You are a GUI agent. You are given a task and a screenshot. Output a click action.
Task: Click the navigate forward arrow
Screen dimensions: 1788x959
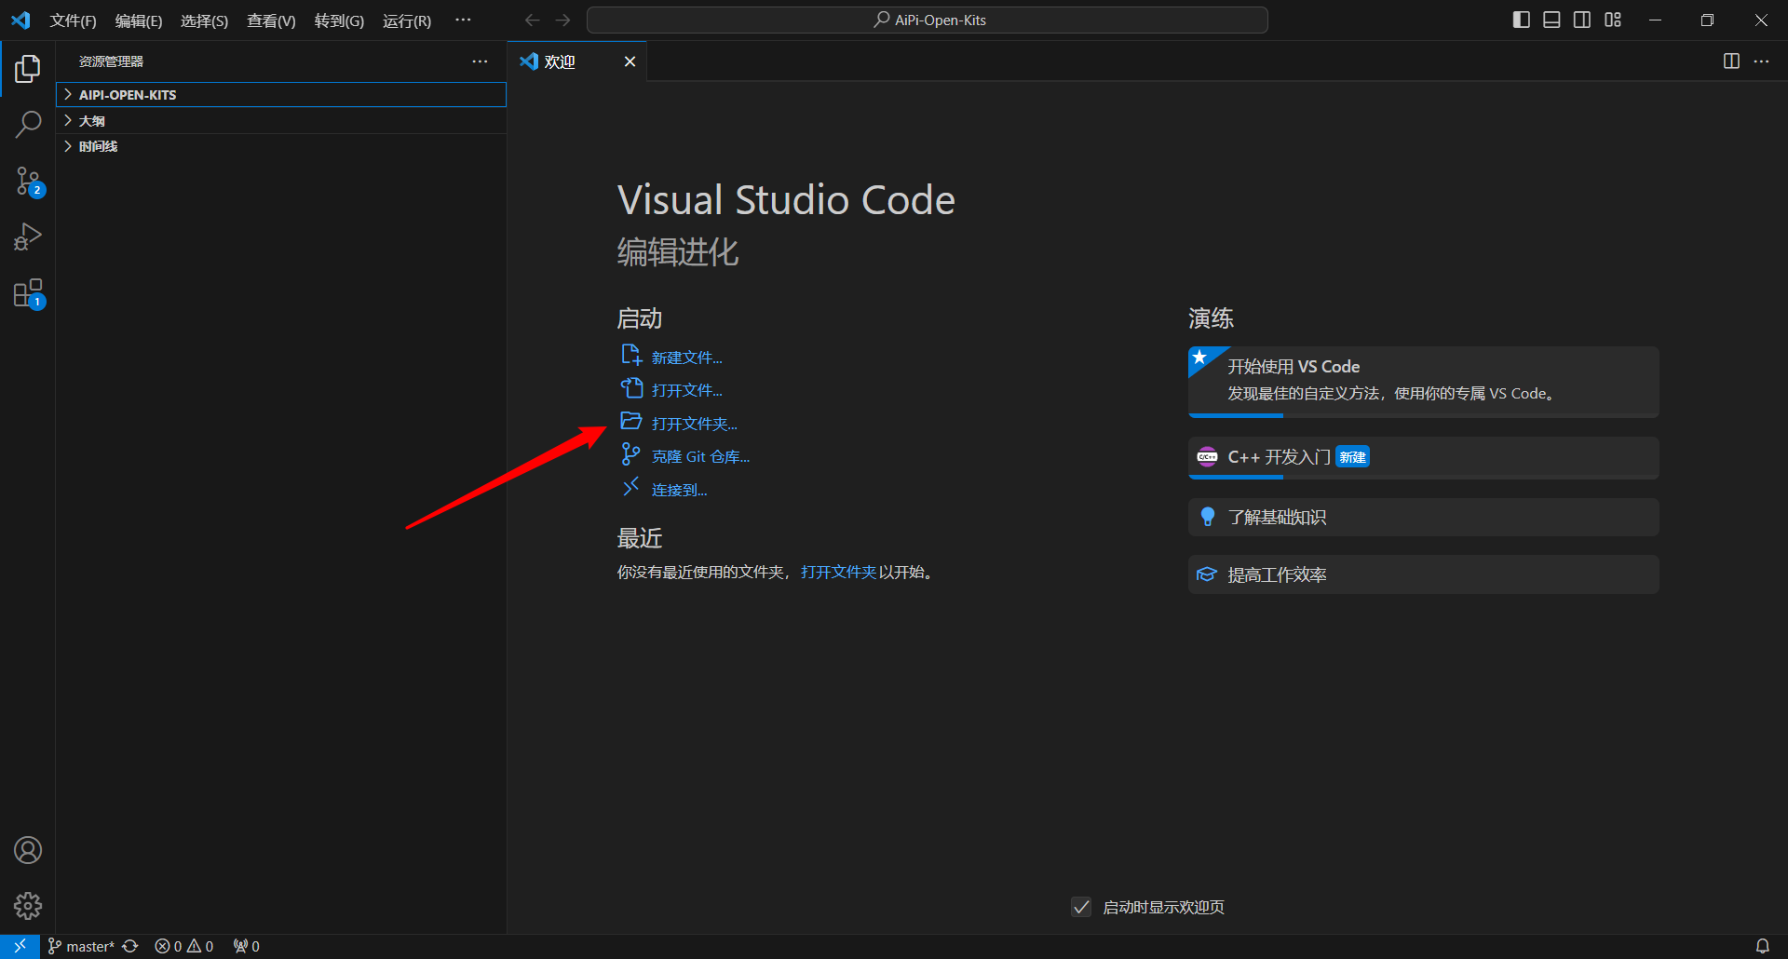pyautogui.click(x=563, y=20)
